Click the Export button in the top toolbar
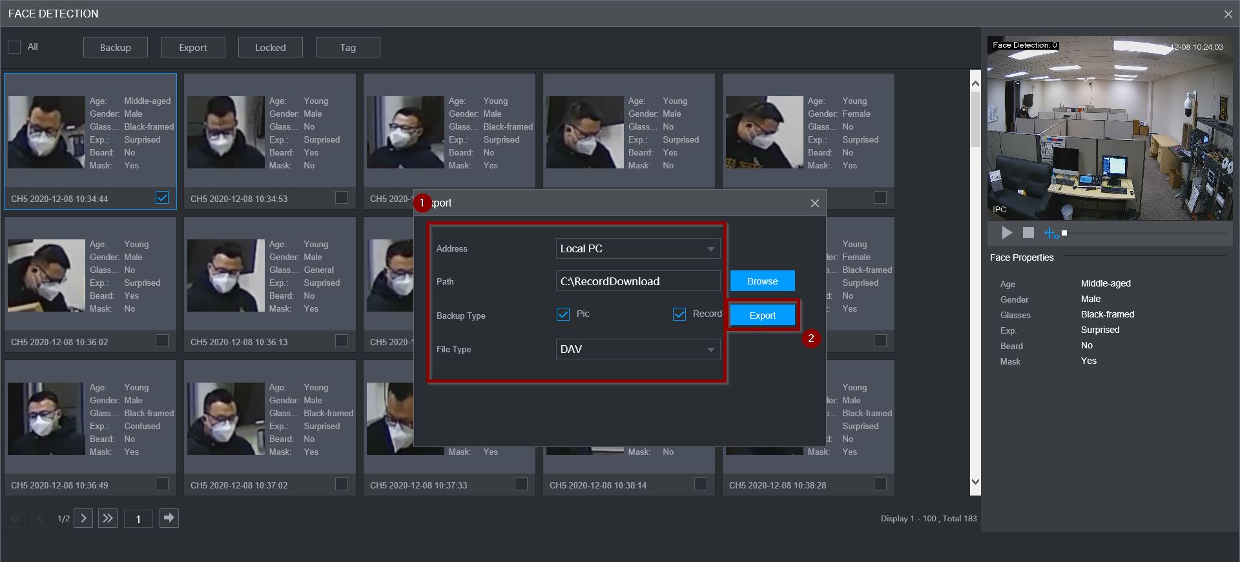Viewport: 1240px width, 562px height. tap(193, 47)
